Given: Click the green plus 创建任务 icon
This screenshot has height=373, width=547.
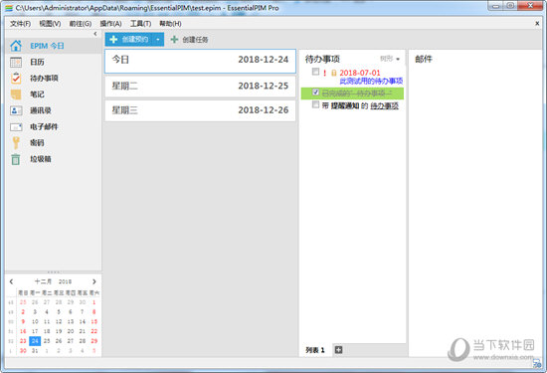Looking at the screenshot, I should pos(174,40).
